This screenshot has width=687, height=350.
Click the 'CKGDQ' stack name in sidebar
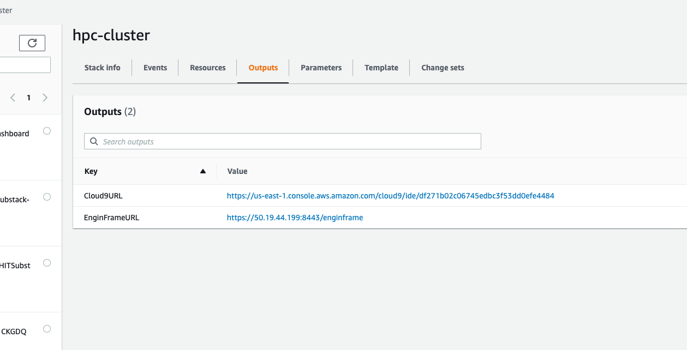(x=14, y=331)
